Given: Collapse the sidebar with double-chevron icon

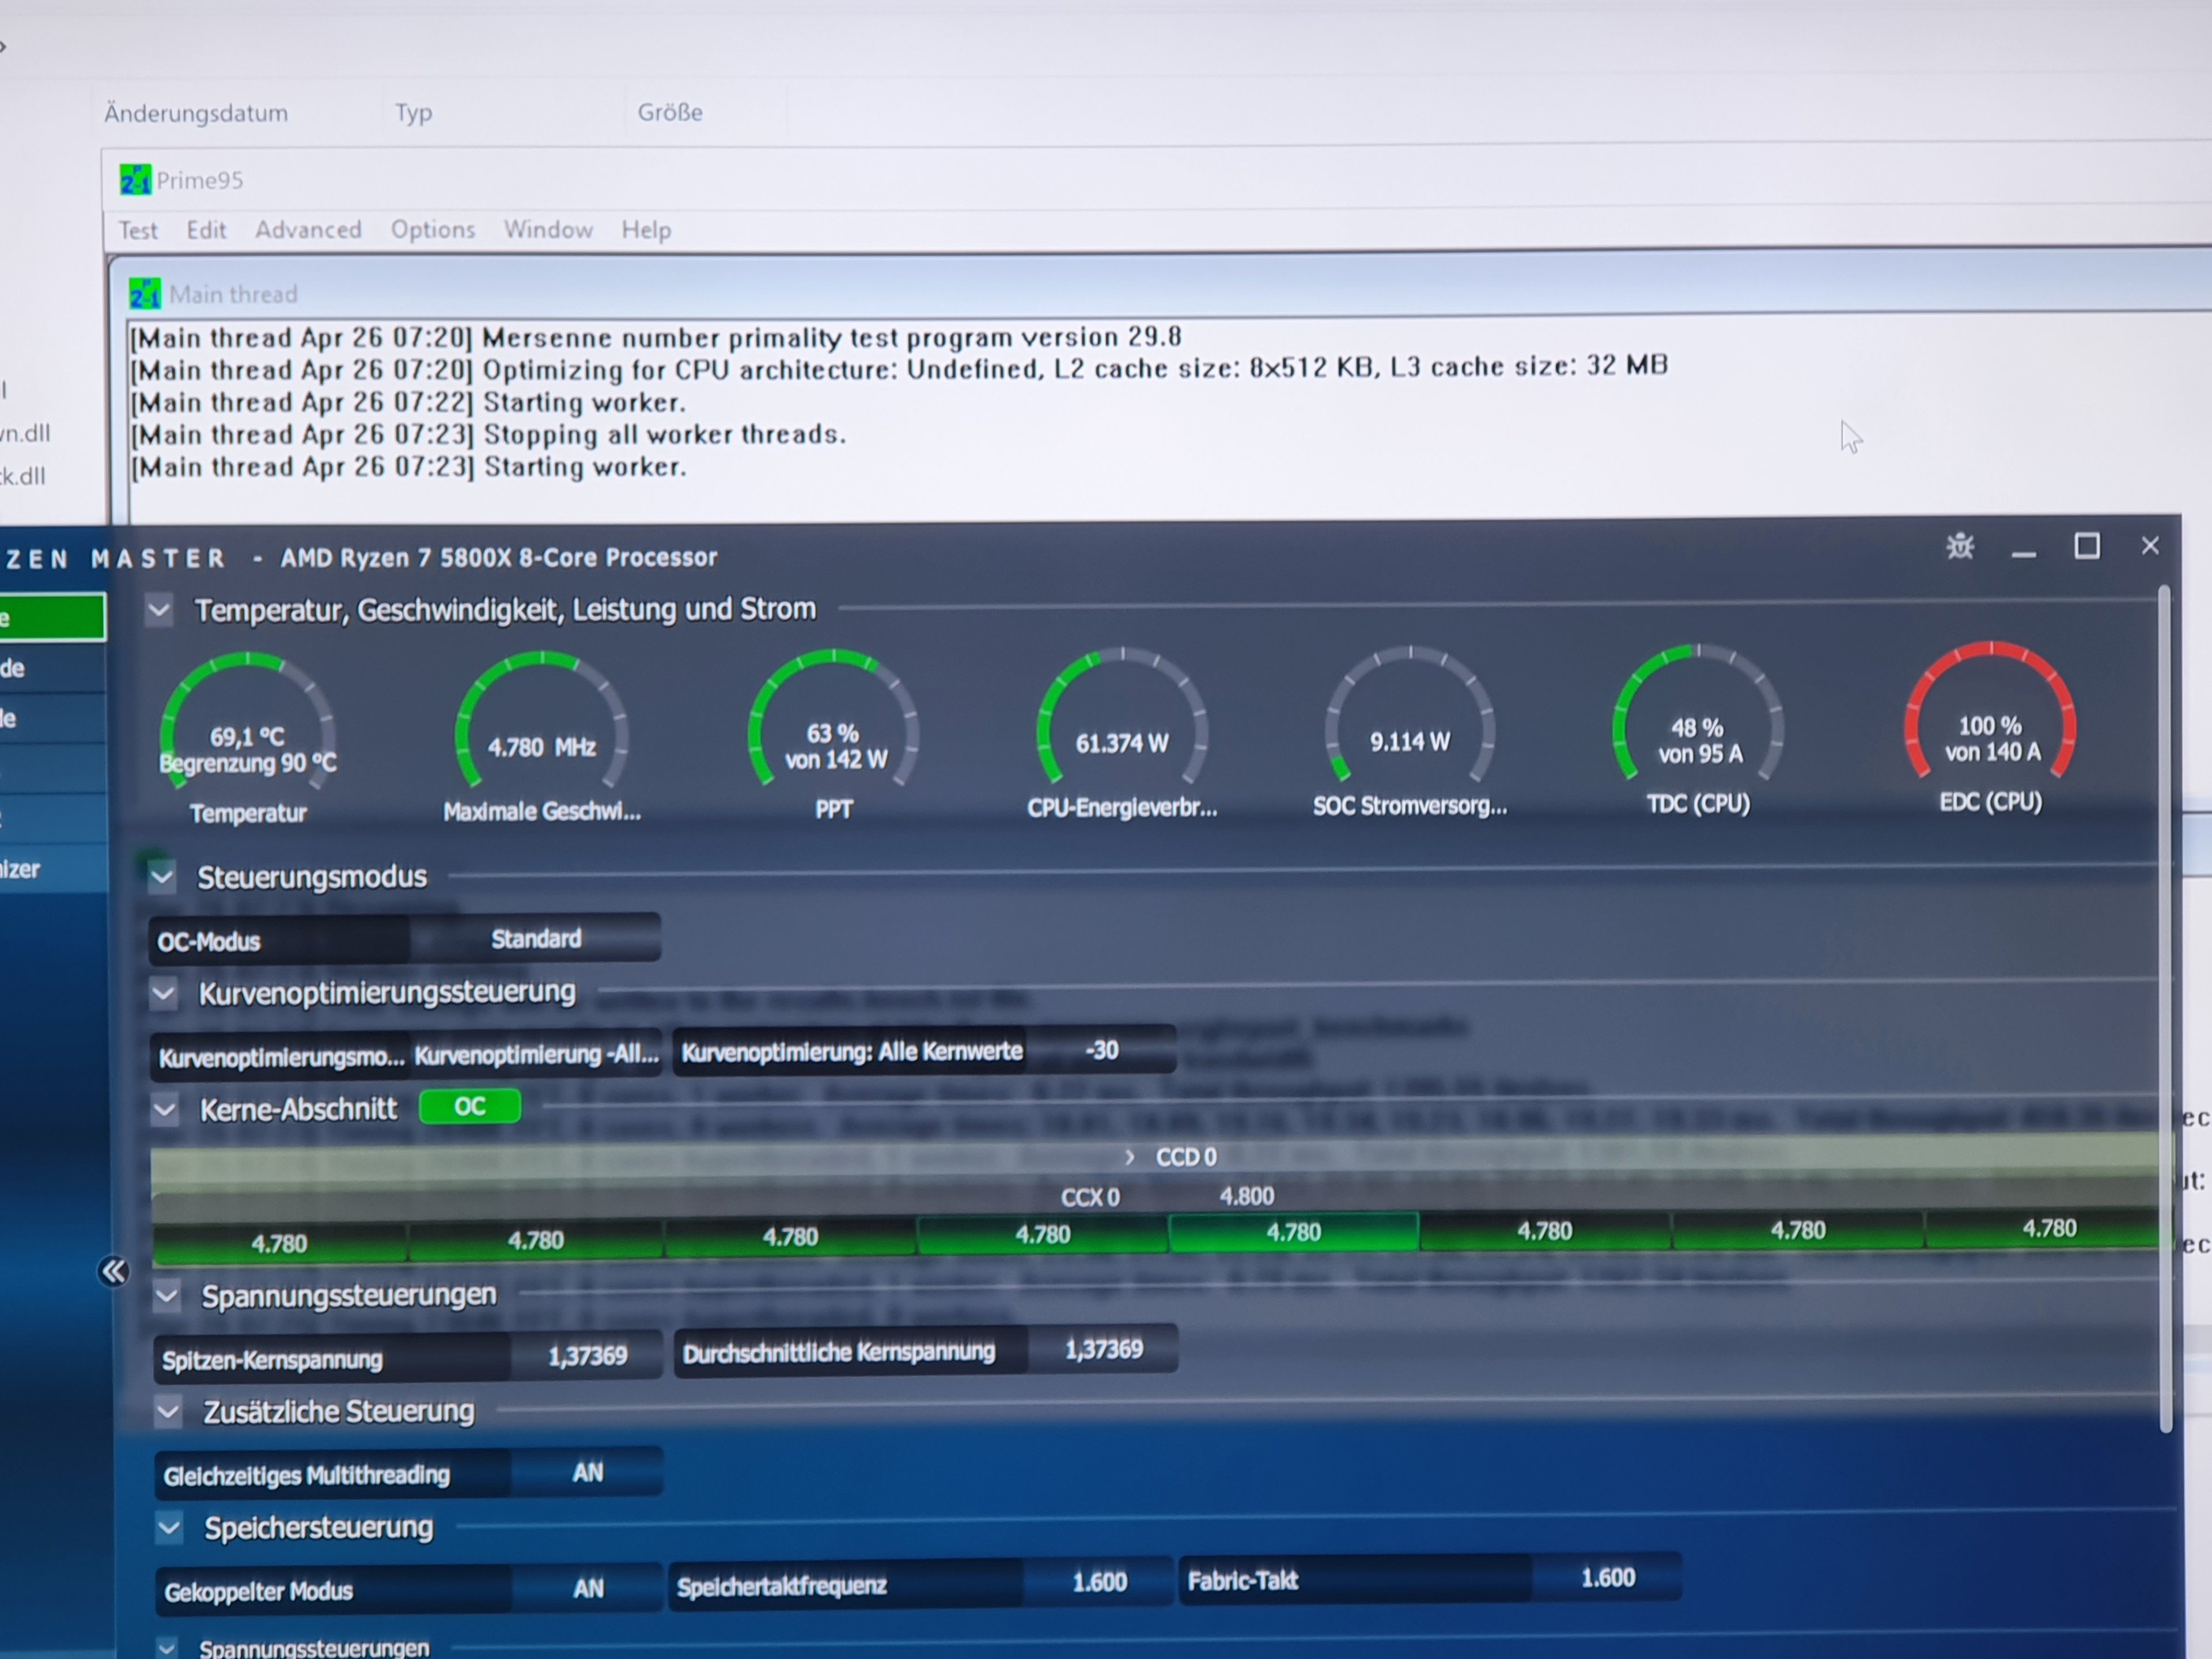Looking at the screenshot, I should (x=113, y=1271).
